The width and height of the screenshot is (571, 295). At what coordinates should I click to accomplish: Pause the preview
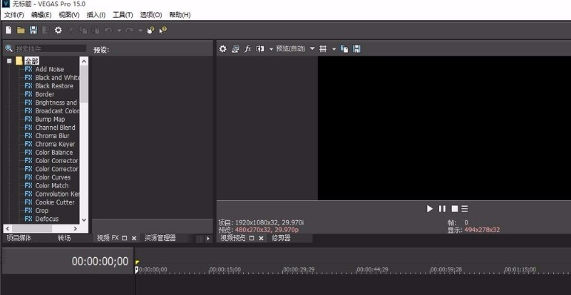point(442,209)
